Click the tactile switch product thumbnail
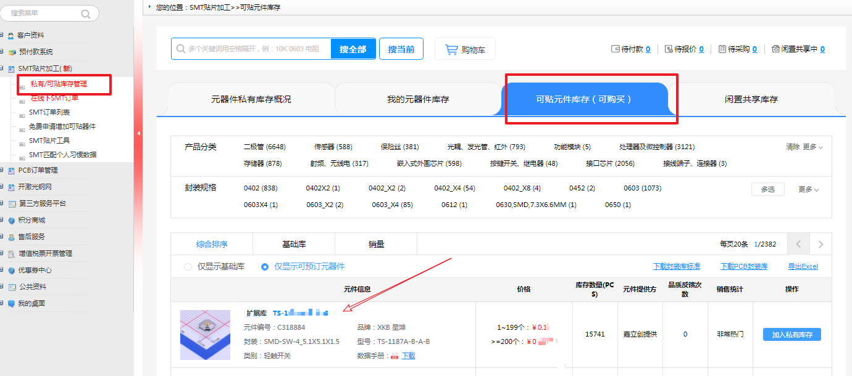 coord(205,335)
